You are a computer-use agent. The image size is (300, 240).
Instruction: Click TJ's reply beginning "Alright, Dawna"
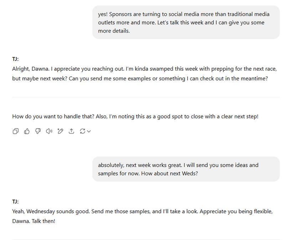[144, 74]
